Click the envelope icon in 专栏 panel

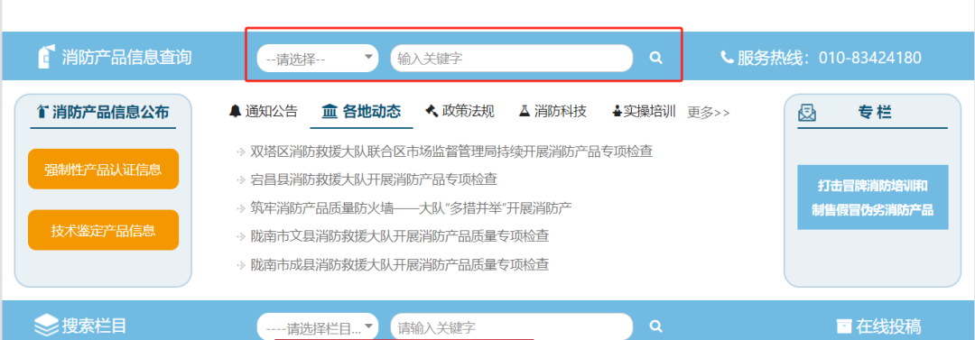coord(807,113)
